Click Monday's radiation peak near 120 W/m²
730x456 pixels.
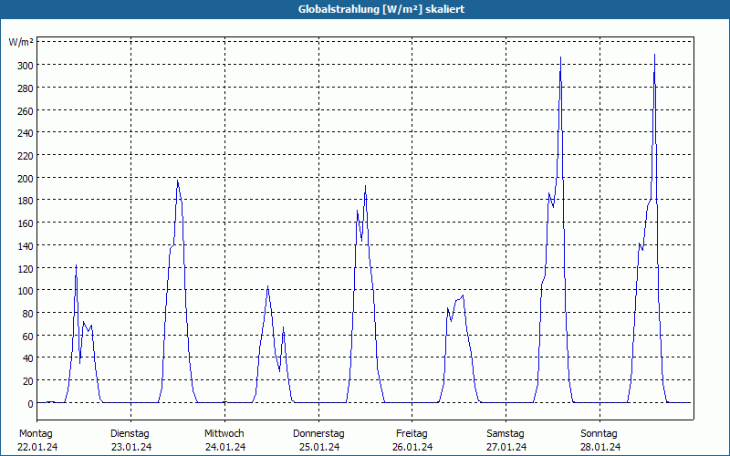tap(76, 265)
